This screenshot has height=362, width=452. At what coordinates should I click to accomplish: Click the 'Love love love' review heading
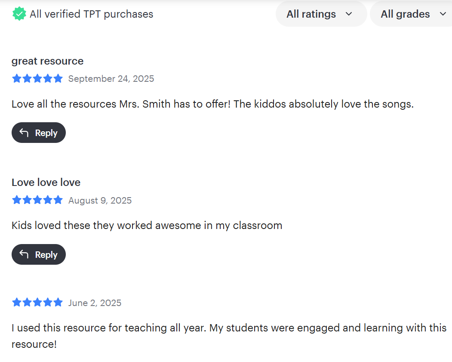tap(46, 183)
